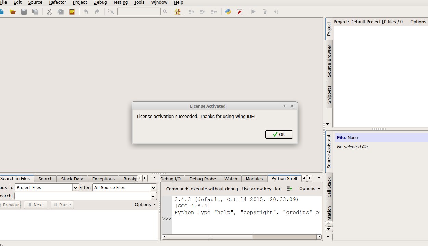Click inside the toolbar search box

(x=139, y=12)
